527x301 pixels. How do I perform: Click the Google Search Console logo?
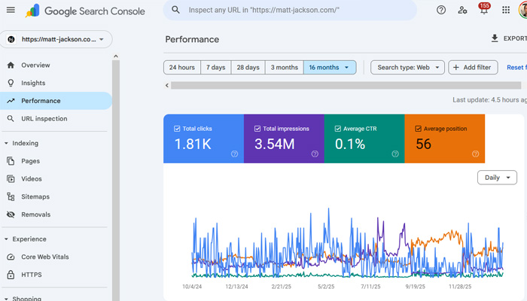tap(85, 11)
